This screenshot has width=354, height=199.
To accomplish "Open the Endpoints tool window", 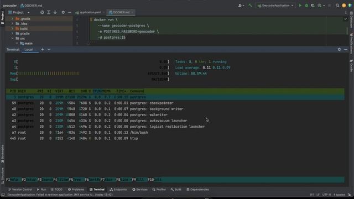I will point(118,189).
